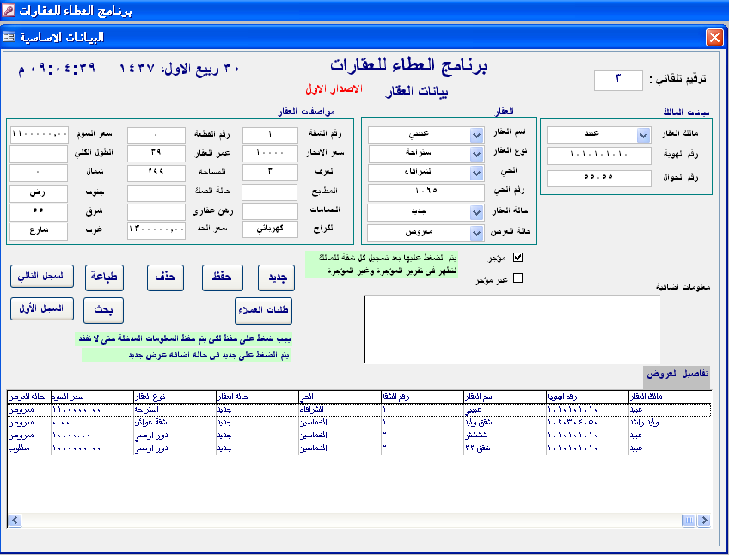Delete the record using حذف button
Screen dimensions: 729x555
point(166,277)
